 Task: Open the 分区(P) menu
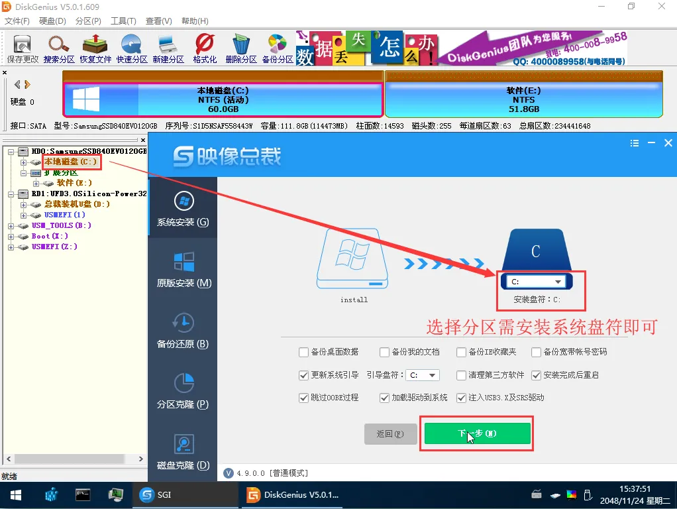87,21
